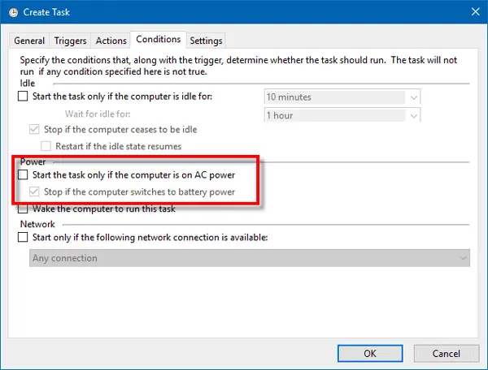Toggle stop if computer ceases idle
Screen dimensions: 488x370
click(x=34, y=129)
